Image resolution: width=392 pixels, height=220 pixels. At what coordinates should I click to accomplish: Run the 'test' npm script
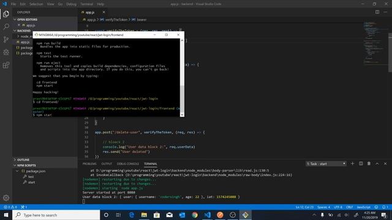pyautogui.click(x=31, y=177)
